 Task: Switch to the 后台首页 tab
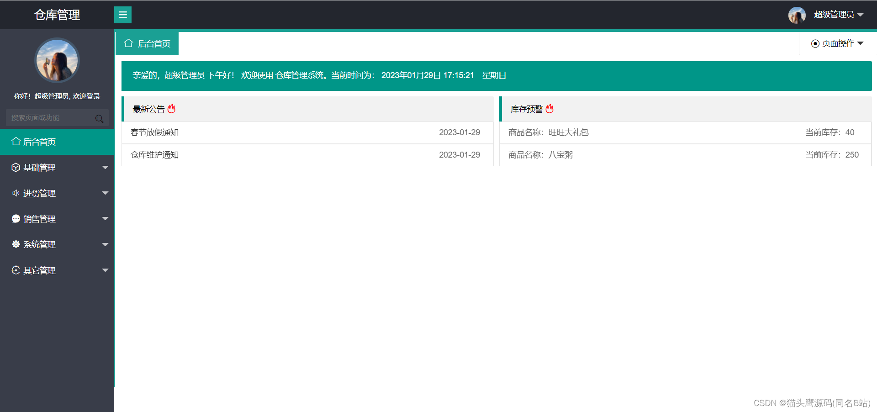pos(147,43)
